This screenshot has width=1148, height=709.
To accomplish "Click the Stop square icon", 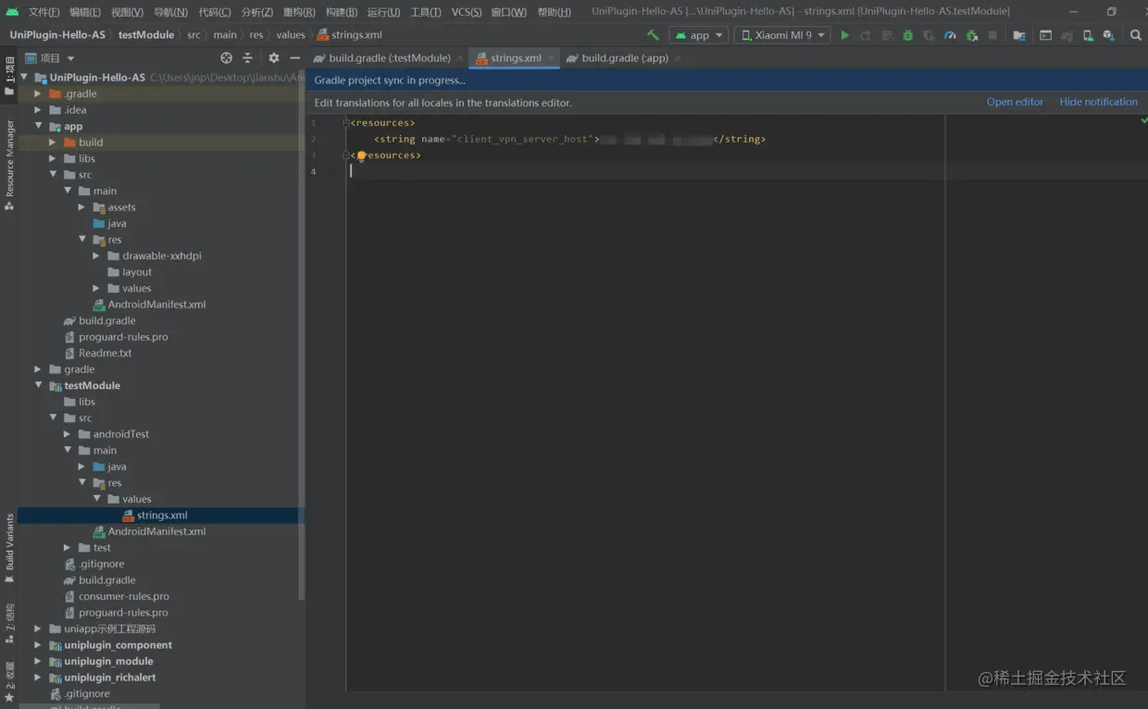I will click(992, 35).
